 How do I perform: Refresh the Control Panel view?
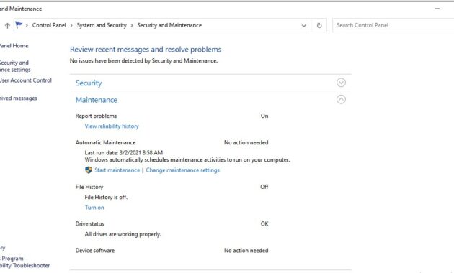[319, 25]
